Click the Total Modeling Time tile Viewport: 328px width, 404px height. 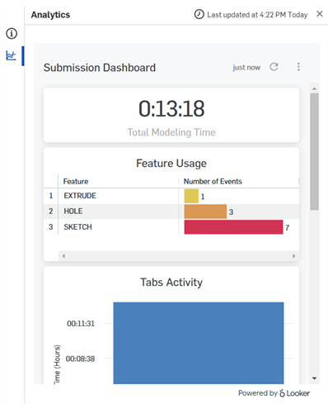(x=171, y=115)
